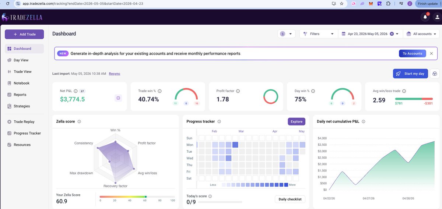This screenshot has width=442, height=209.
Task: Show Avg win/loss trade info icon
Action: pos(404,91)
